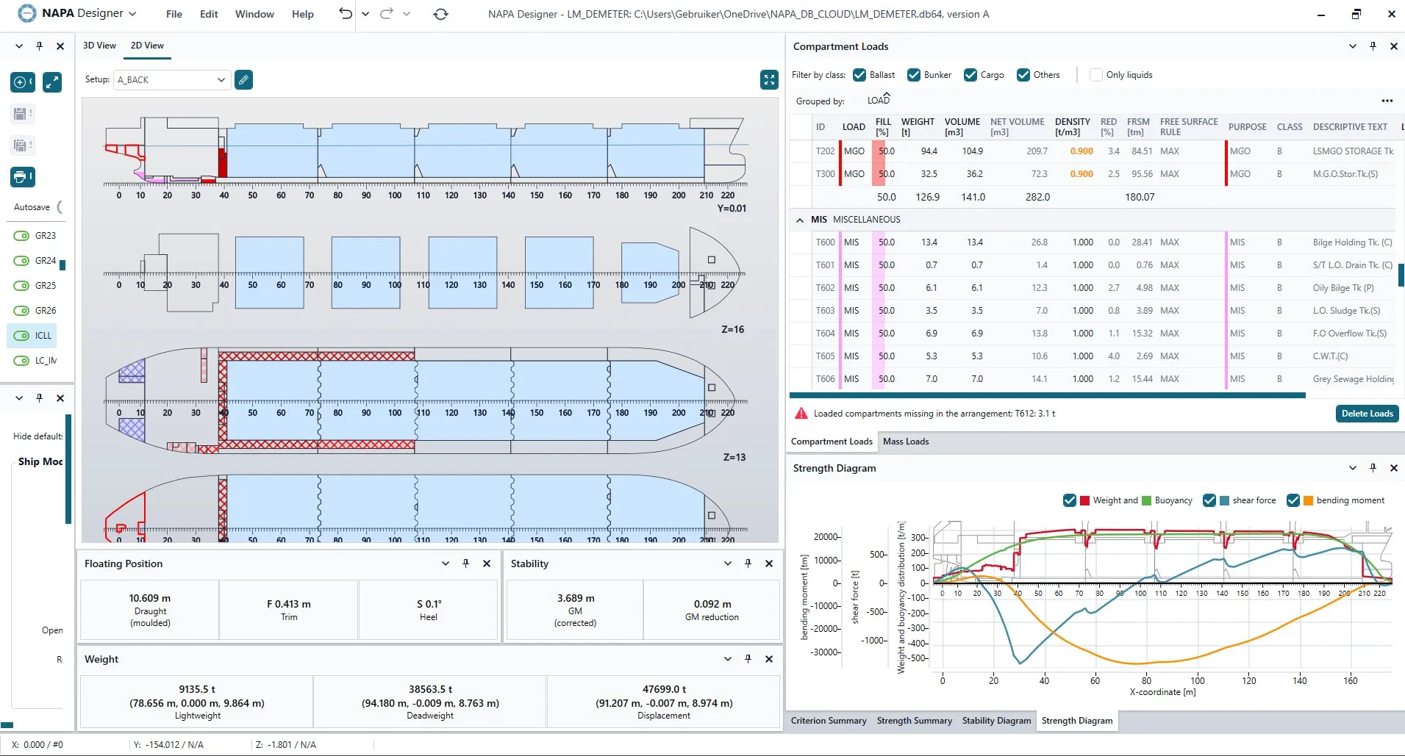Image resolution: width=1405 pixels, height=756 pixels.
Task: Open the Stability panel chevron menu
Action: pyautogui.click(x=727, y=564)
